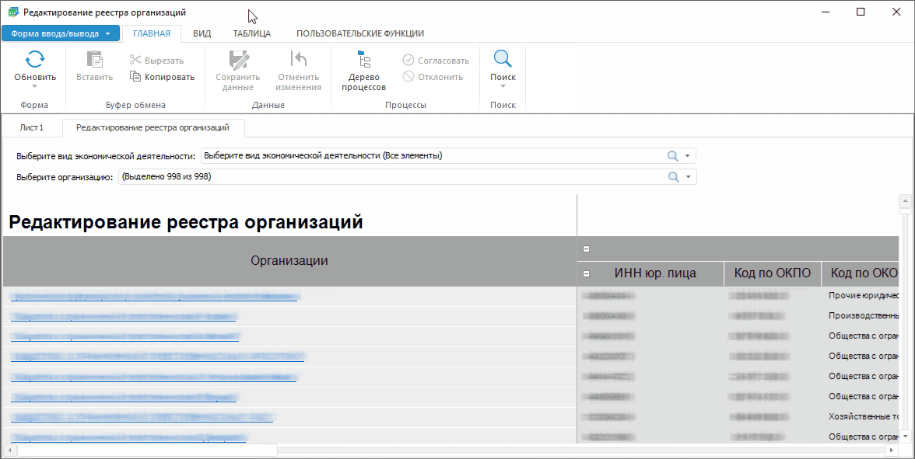Click the Копировать copy button
This screenshot has height=459, width=915.
[162, 76]
